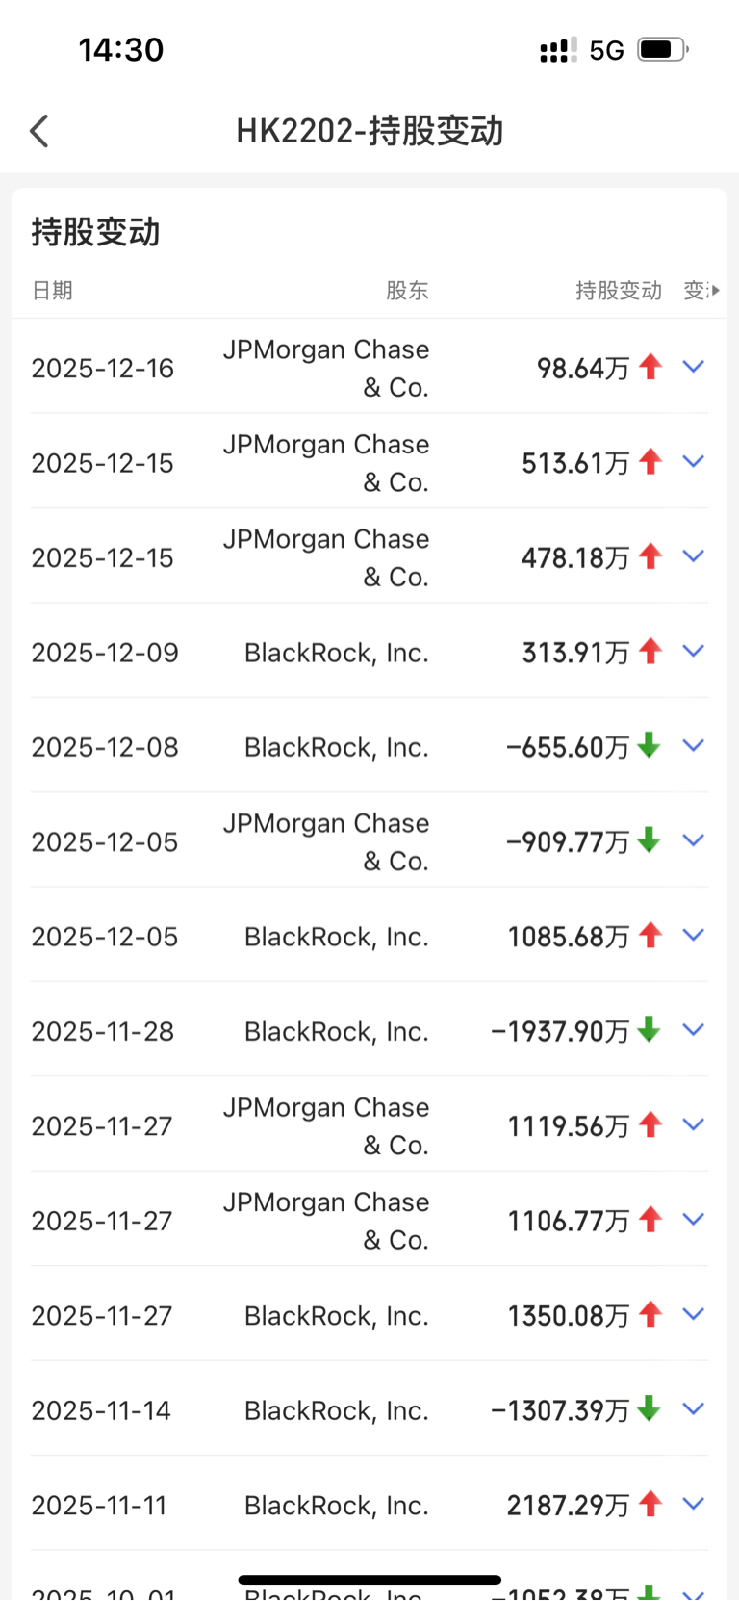The width and height of the screenshot is (739, 1601).
Task: Open BlackRock, Inc. entry dated 2025-12-08
Action: tap(336, 747)
